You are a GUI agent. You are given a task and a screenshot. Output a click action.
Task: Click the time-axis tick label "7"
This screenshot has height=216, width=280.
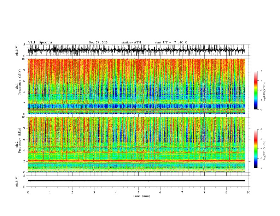pos(182,192)
